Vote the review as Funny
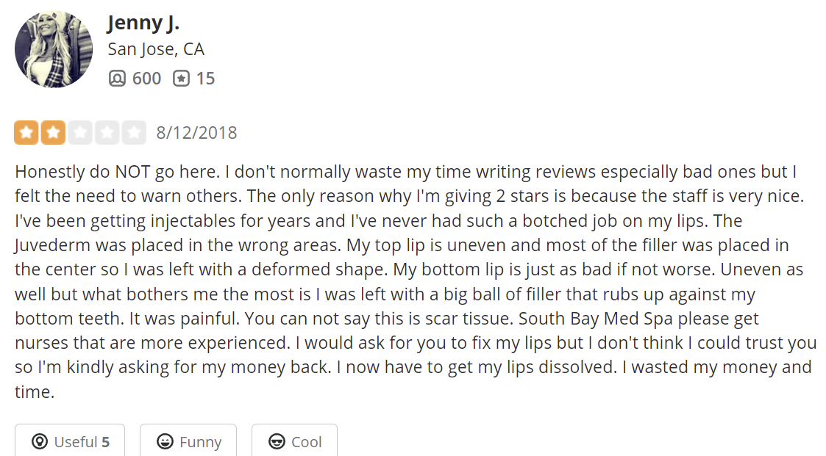The width and height of the screenshot is (826, 456). tap(188, 441)
